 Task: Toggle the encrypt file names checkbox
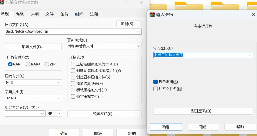click(x=156, y=89)
